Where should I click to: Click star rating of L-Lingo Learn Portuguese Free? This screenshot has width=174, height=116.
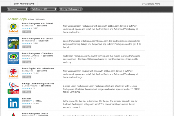coord(27,88)
